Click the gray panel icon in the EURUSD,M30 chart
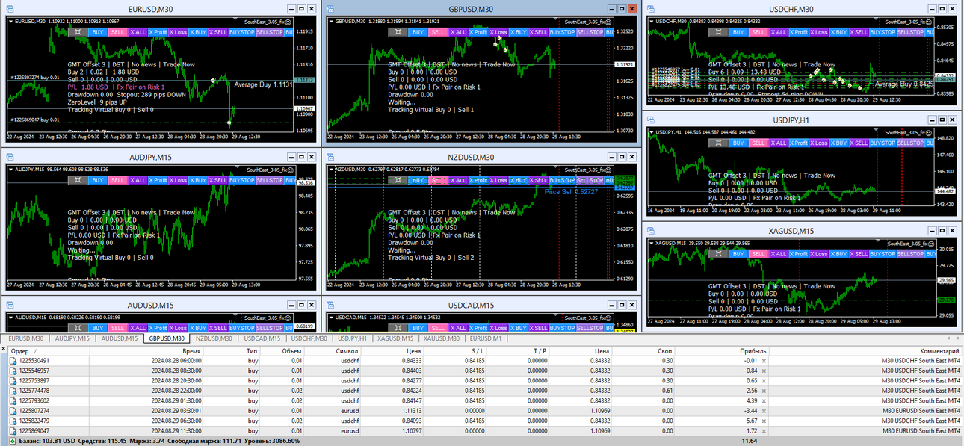Screen dimensions: 964x446 pos(78,32)
